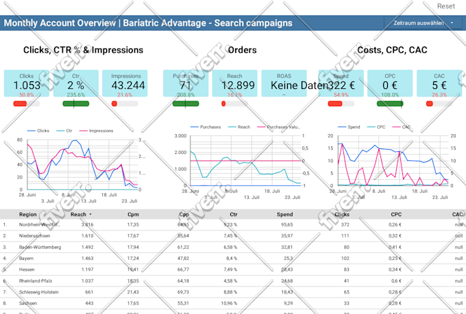Click the Spend, CPC, CAC line chart
Viewport: 466px width, 314px height.
pyautogui.click(x=392, y=161)
